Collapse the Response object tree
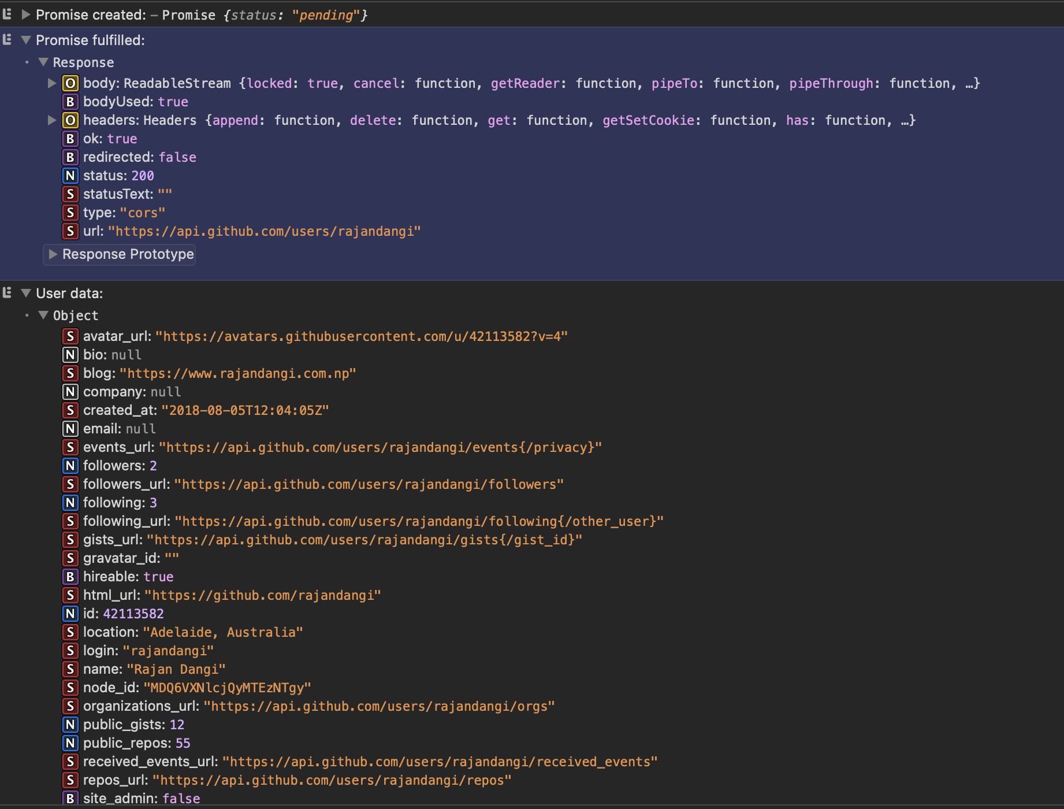This screenshot has width=1064, height=809. tap(43, 62)
